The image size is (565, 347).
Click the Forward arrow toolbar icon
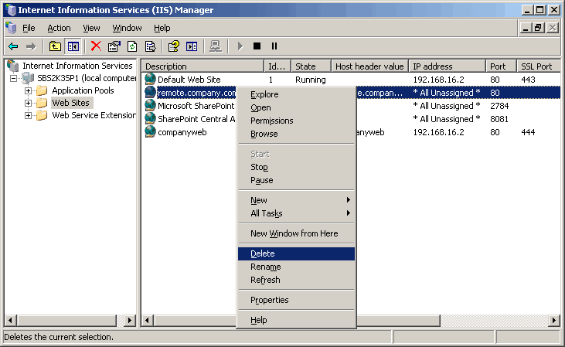coord(31,46)
